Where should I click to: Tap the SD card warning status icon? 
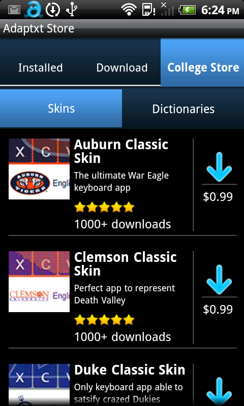pyautogui.click(x=148, y=10)
